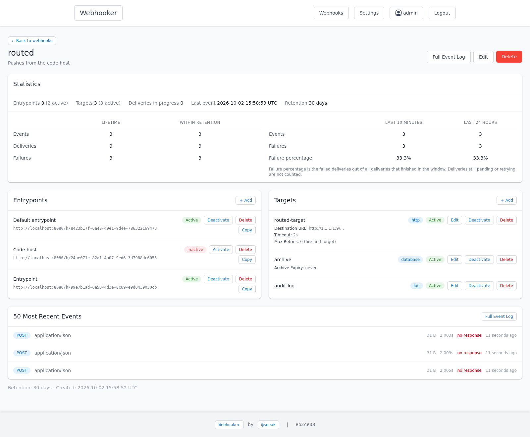Open Full Event Log in Recent Events
This screenshot has height=437, width=530.
(499, 316)
